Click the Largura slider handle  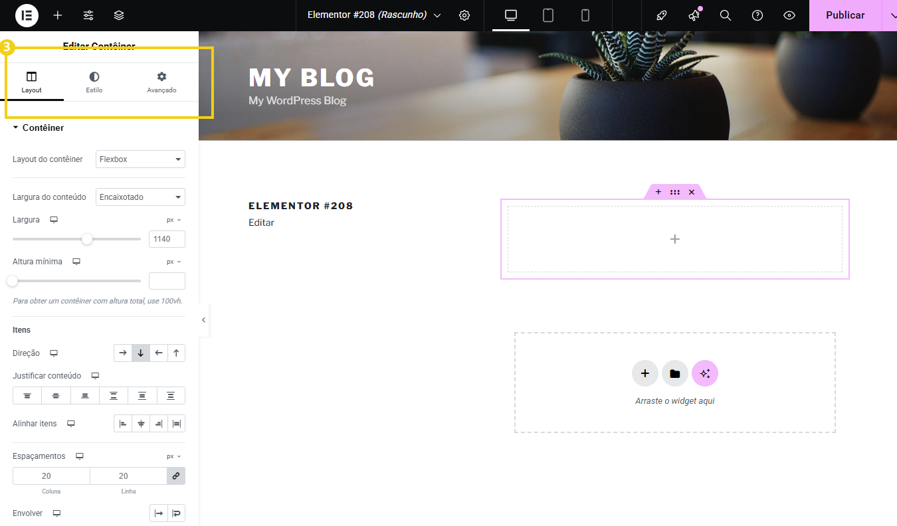click(87, 239)
